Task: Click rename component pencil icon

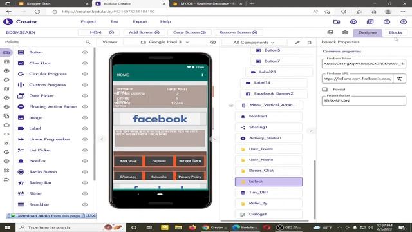Action: click(297, 42)
